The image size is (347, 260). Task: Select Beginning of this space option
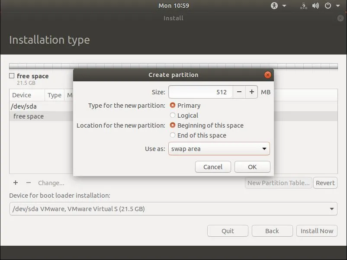(x=173, y=125)
